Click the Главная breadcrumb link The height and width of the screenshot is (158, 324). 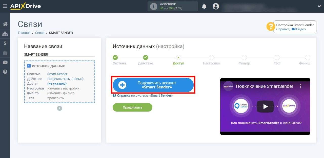coord(24,33)
